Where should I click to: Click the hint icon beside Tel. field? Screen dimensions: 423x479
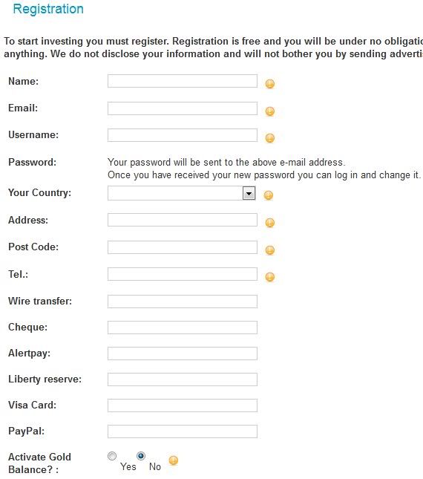[x=270, y=277]
